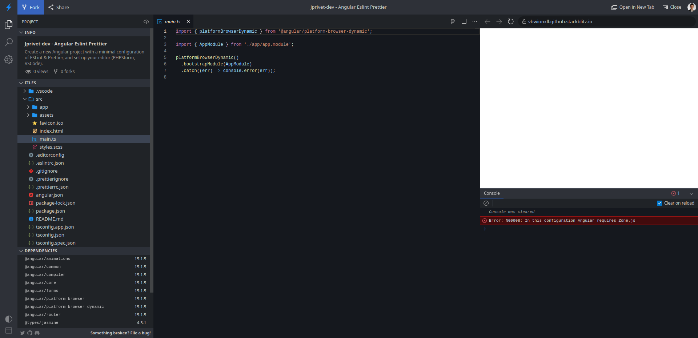Image resolution: width=698 pixels, height=338 pixels.
Task: Toggle Clear on reload checkbox
Action: [659, 203]
